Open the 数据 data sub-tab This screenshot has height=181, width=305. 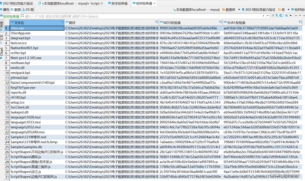pos(16,10)
